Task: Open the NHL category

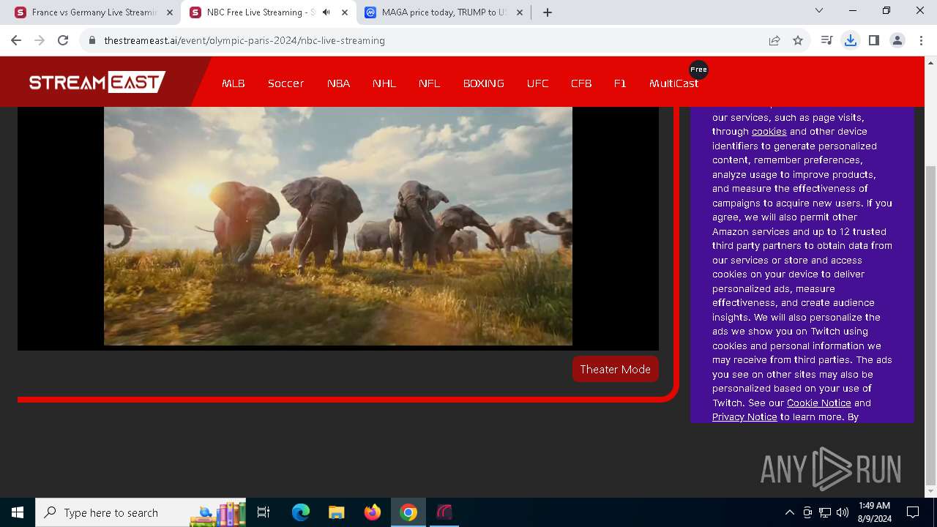Action: click(384, 83)
